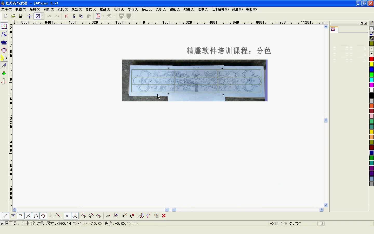Click the red measurement tool at bottom of left toolbar
The width and height of the screenshot is (374, 234).
(4, 81)
